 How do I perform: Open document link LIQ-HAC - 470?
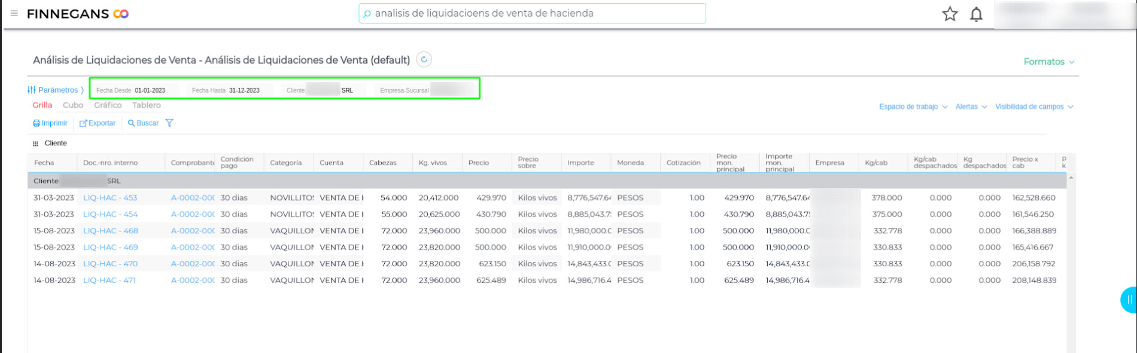(110, 263)
